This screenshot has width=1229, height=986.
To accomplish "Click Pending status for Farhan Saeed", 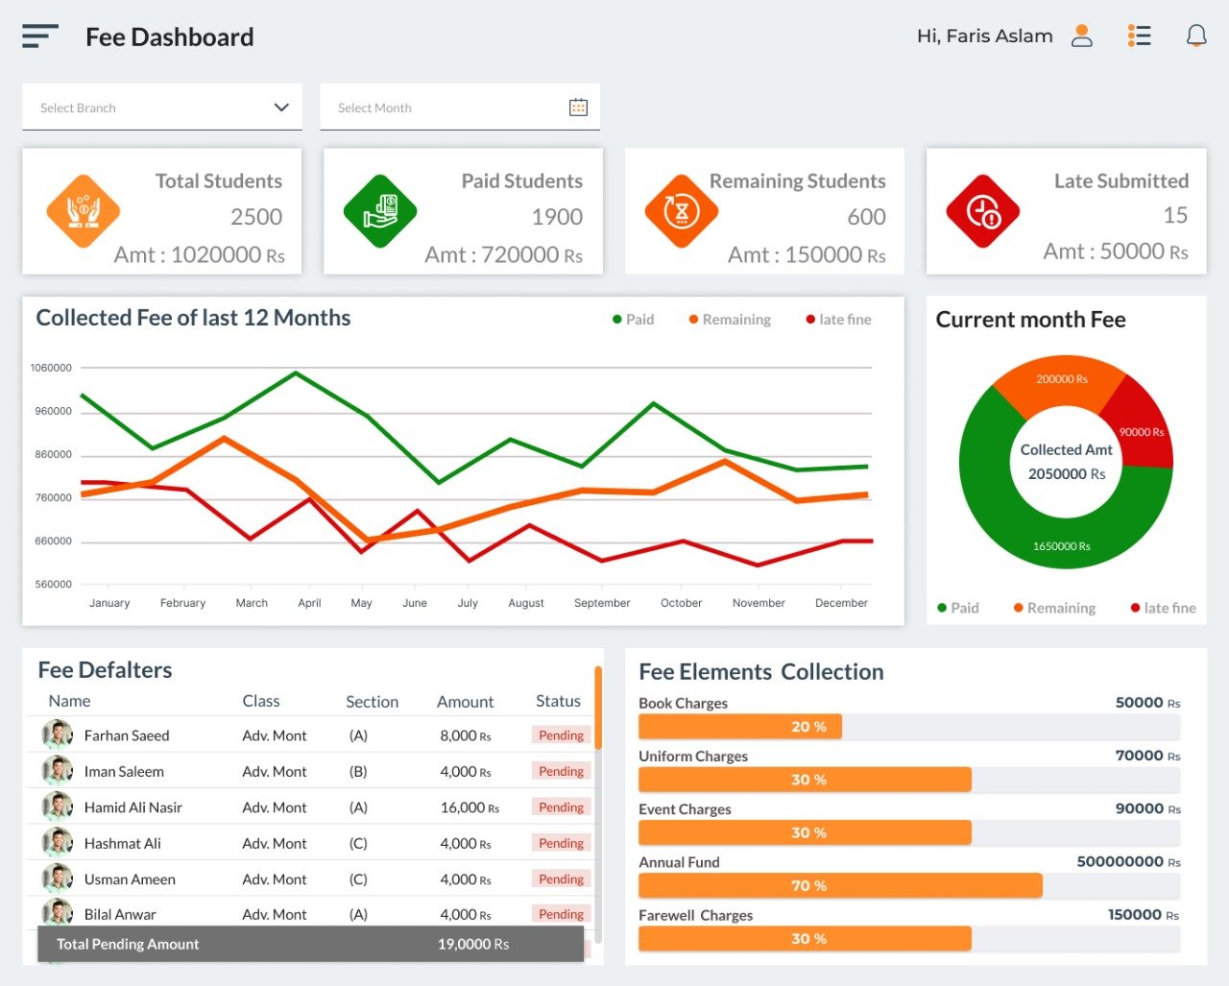I will (561, 735).
